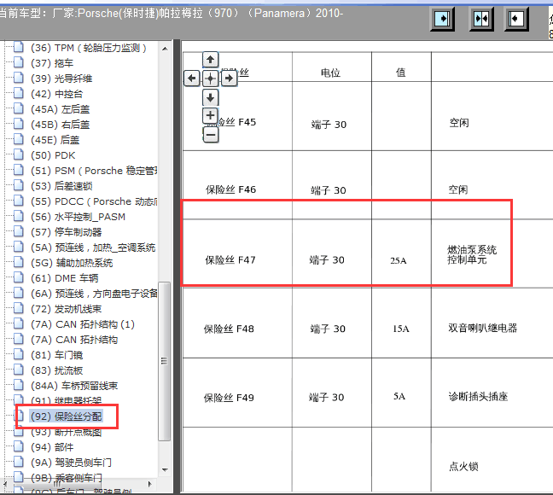
Task: Click the 保险丝 F47 table cell
Action: coord(237,253)
